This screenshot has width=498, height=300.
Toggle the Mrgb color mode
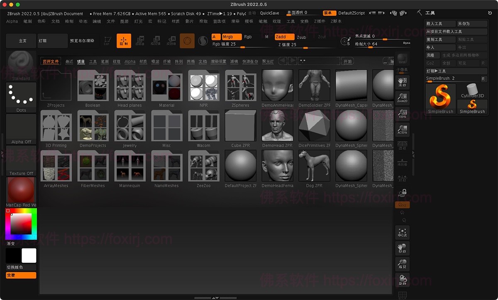pyautogui.click(x=232, y=37)
